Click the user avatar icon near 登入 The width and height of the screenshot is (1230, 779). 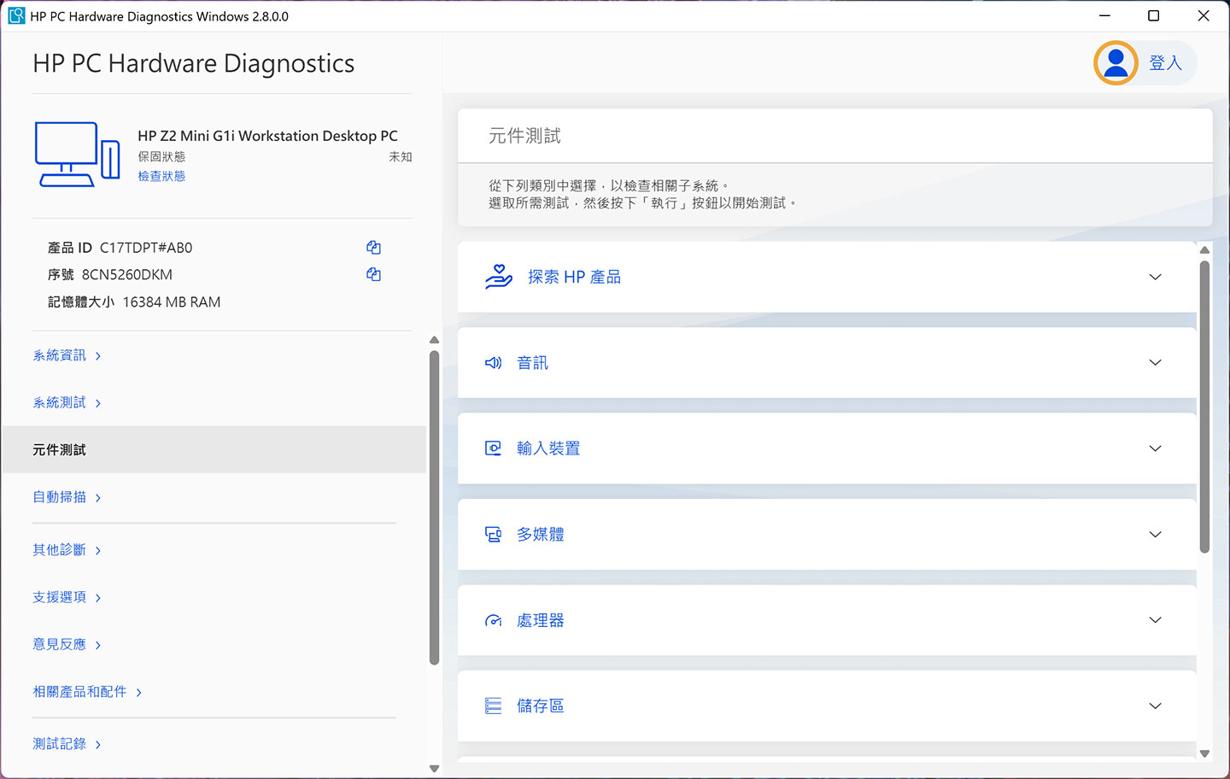click(1114, 62)
